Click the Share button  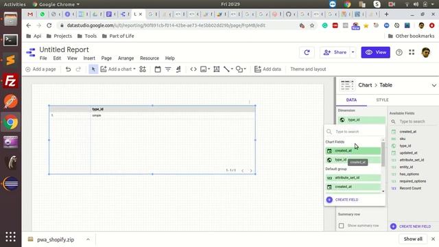point(335,52)
